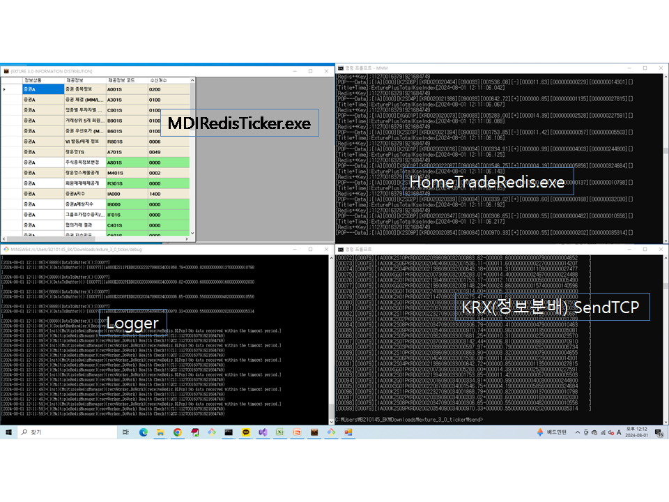Select the cell with code IA000
This screenshot has height=502, width=669.
[127, 194]
